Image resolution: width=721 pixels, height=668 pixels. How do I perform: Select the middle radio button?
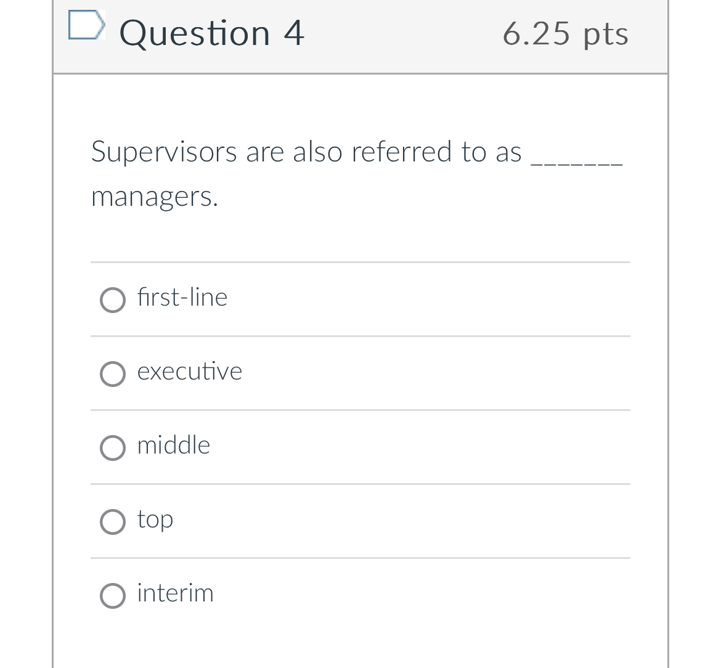coord(113,448)
